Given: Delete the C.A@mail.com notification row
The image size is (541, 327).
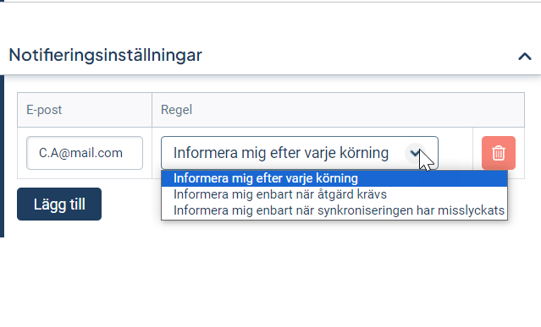Looking at the screenshot, I should [499, 153].
